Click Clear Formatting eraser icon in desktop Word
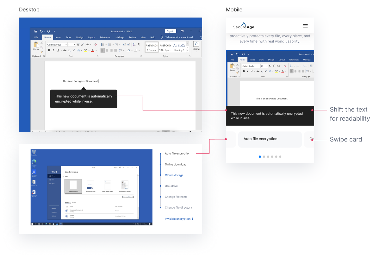Viewport: 373px width, 258px height. point(96,45)
